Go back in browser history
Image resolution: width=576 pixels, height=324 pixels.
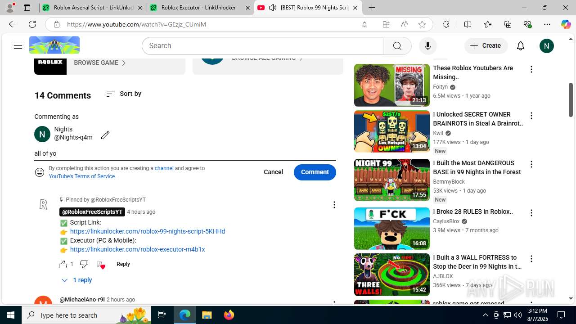click(13, 24)
